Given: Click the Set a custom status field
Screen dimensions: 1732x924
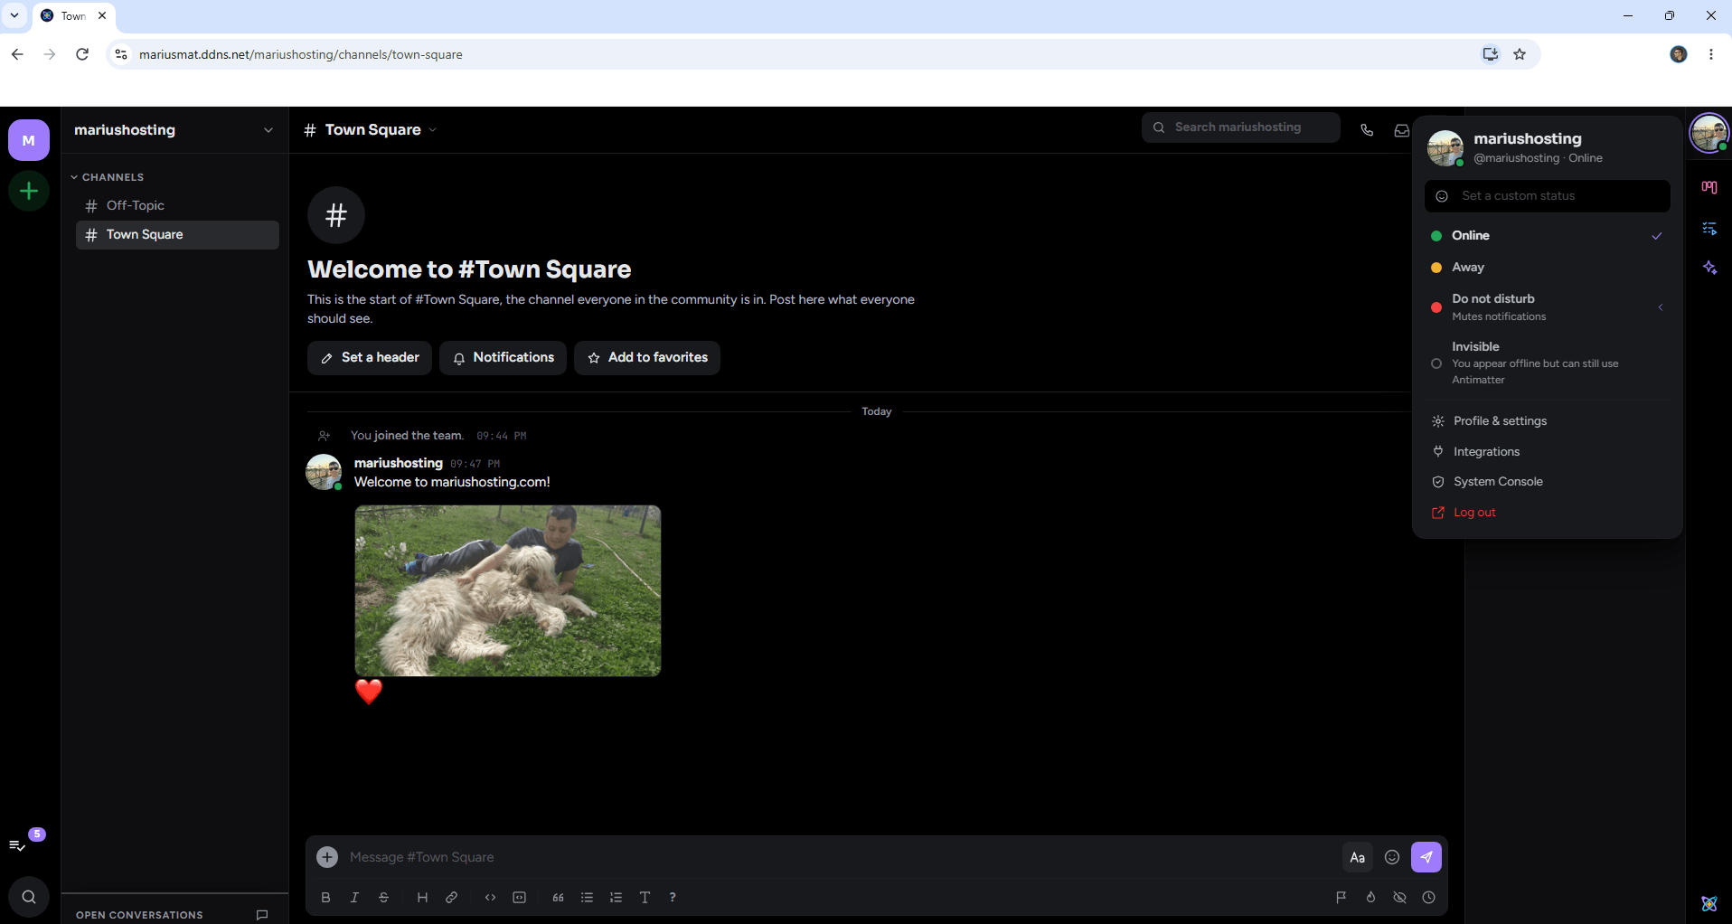Looking at the screenshot, I should pos(1548,196).
